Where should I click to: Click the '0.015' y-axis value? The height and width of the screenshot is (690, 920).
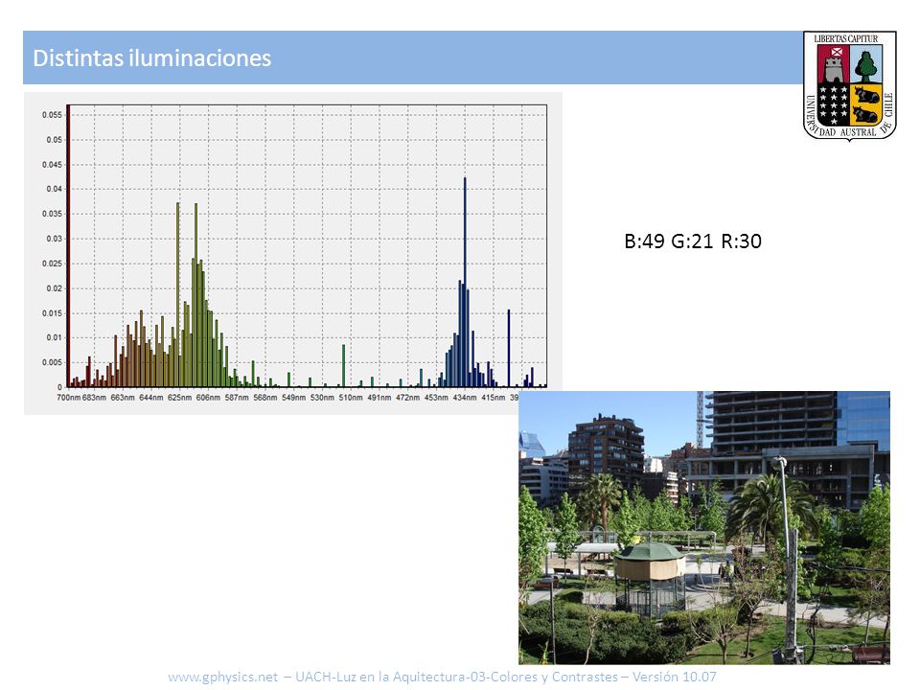pyautogui.click(x=52, y=313)
